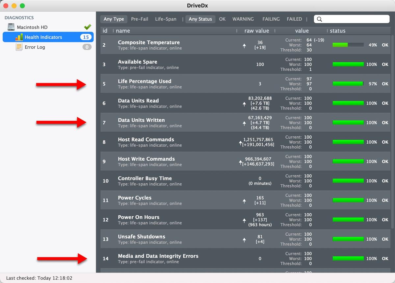This screenshot has height=283, width=395.
Task: Click the Health Indicators bar chart icon
Action: [19, 37]
